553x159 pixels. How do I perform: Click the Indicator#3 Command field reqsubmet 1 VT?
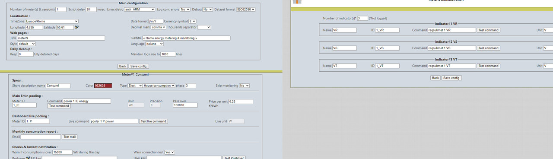tap(452, 66)
